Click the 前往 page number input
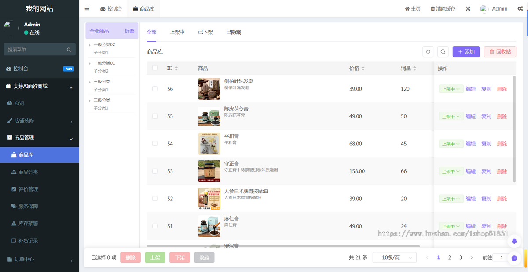The height and width of the screenshot is (272, 528). (x=501, y=257)
